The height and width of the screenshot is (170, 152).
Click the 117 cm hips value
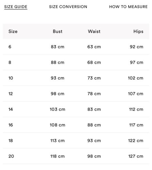click(136, 125)
